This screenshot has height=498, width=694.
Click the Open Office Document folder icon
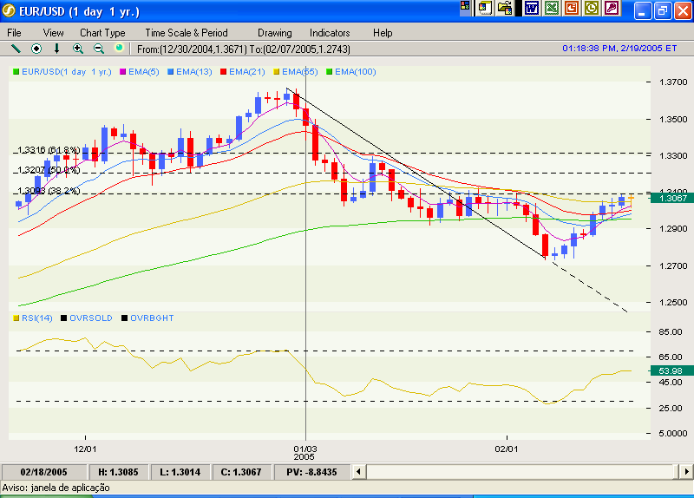[505, 8]
